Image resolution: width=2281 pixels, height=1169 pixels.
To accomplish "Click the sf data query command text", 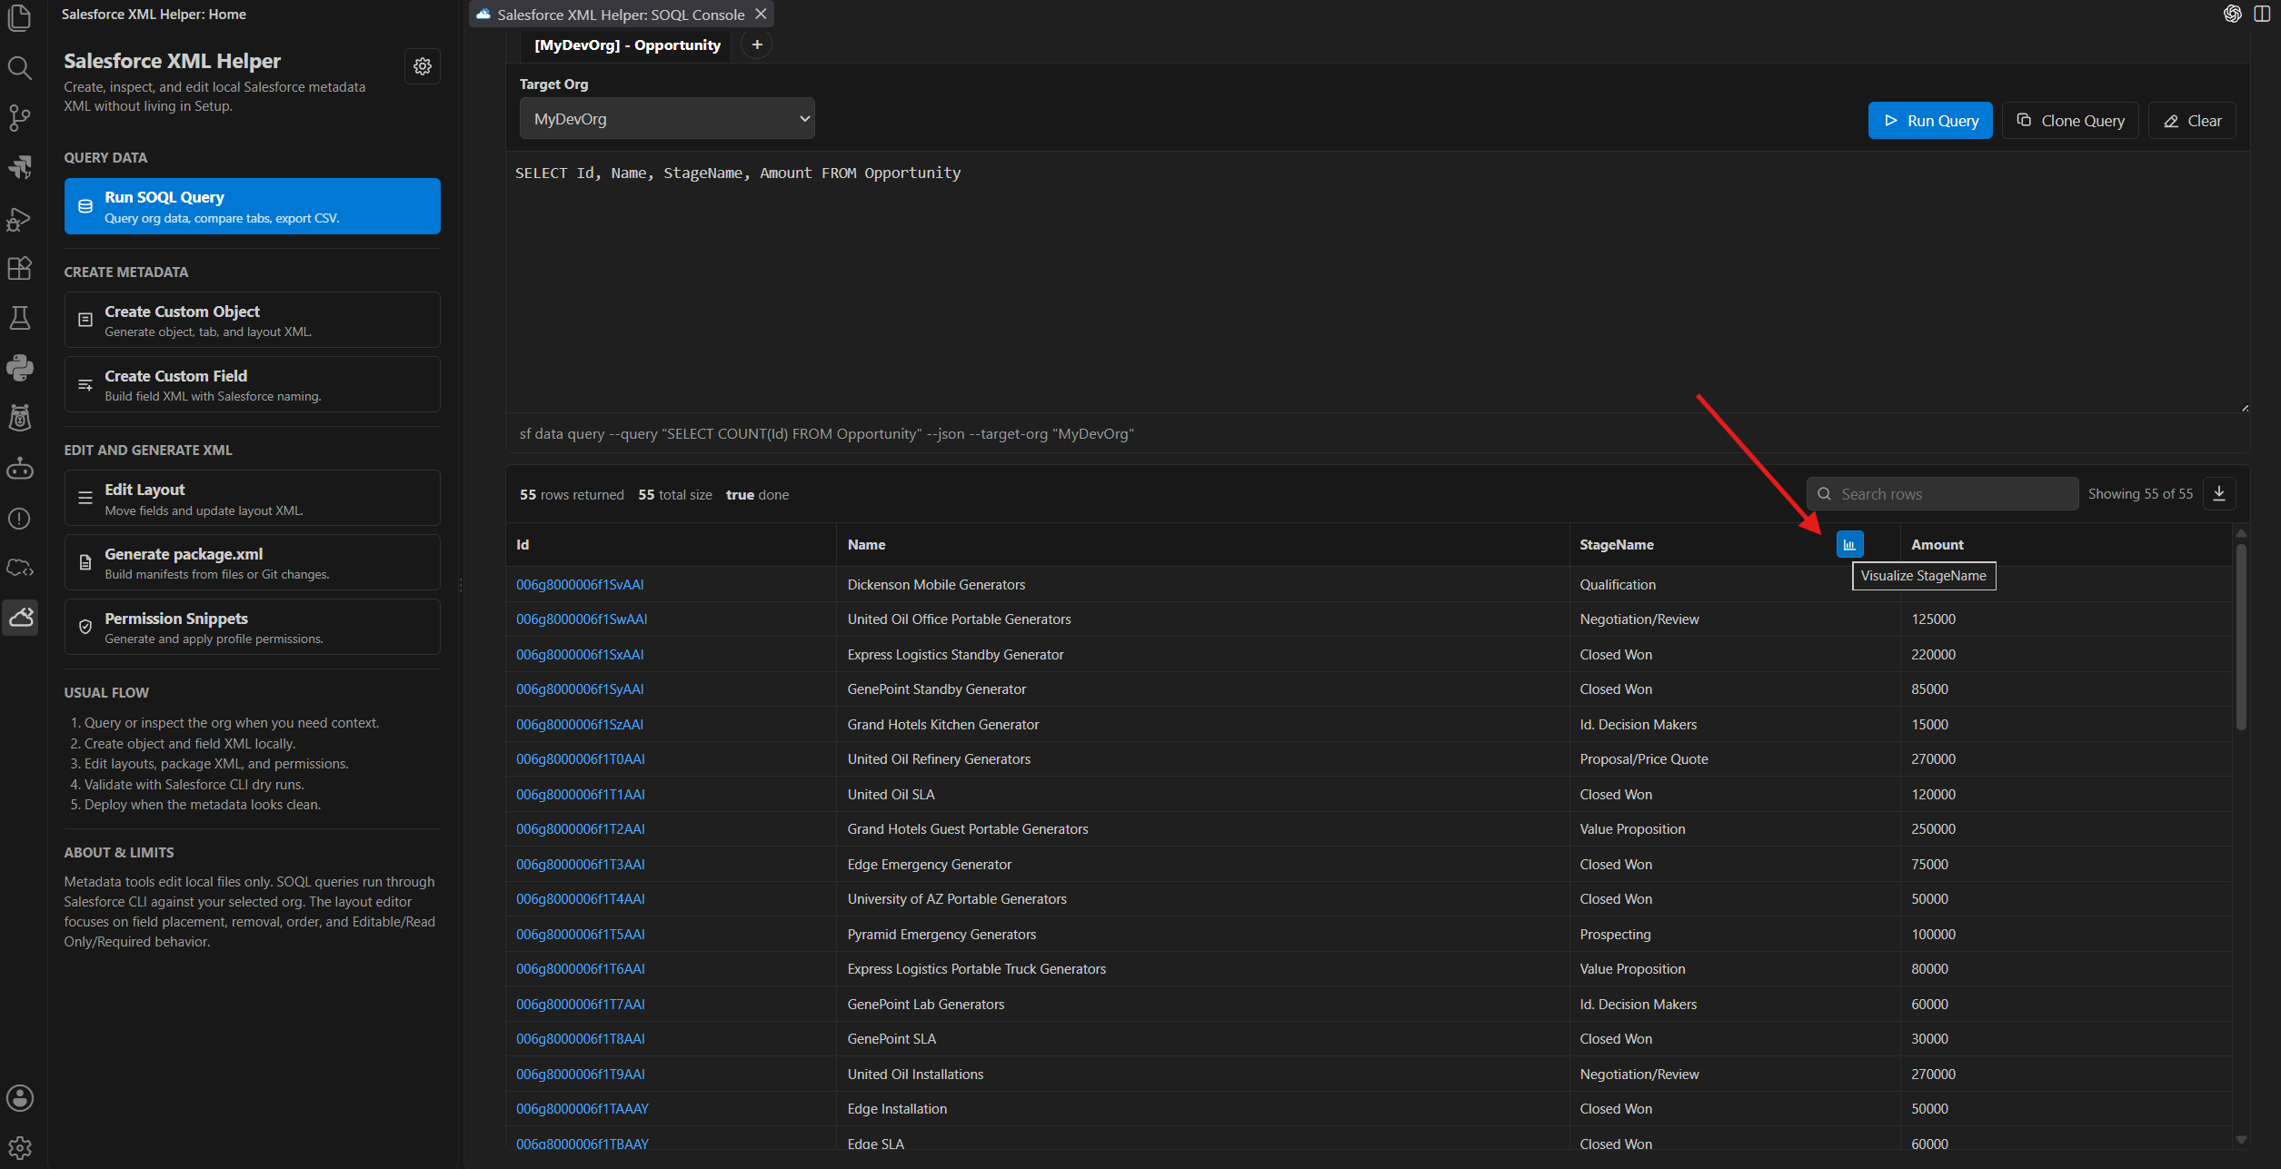I will pyautogui.click(x=827, y=434).
